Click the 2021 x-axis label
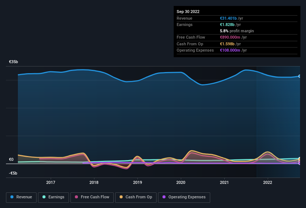Viewport: 306px width, 208px height. pyautogui.click(x=224, y=182)
